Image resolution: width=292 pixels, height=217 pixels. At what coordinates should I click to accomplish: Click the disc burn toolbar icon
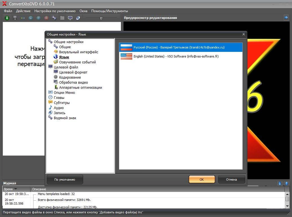78,18
